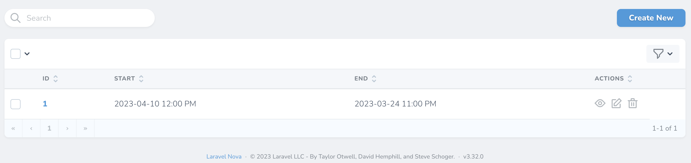Sort by ACTIONS column arrows
Image resolution: width=691 pixels, height=163 pixels.
click(x=630, y=79)
